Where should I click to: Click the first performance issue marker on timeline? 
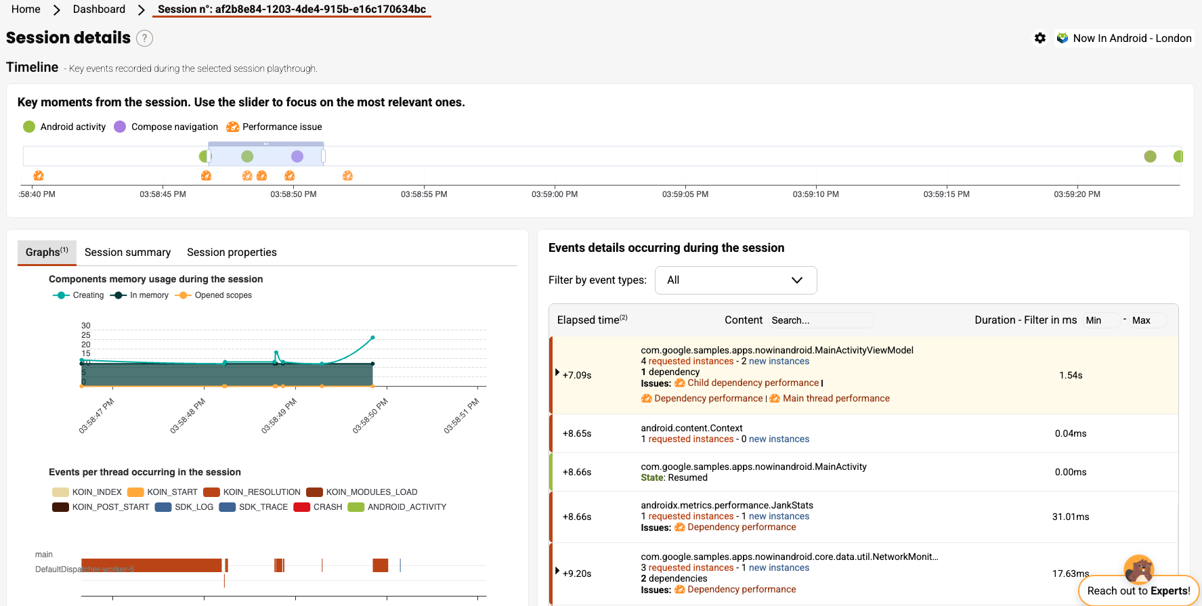[39, 176]
